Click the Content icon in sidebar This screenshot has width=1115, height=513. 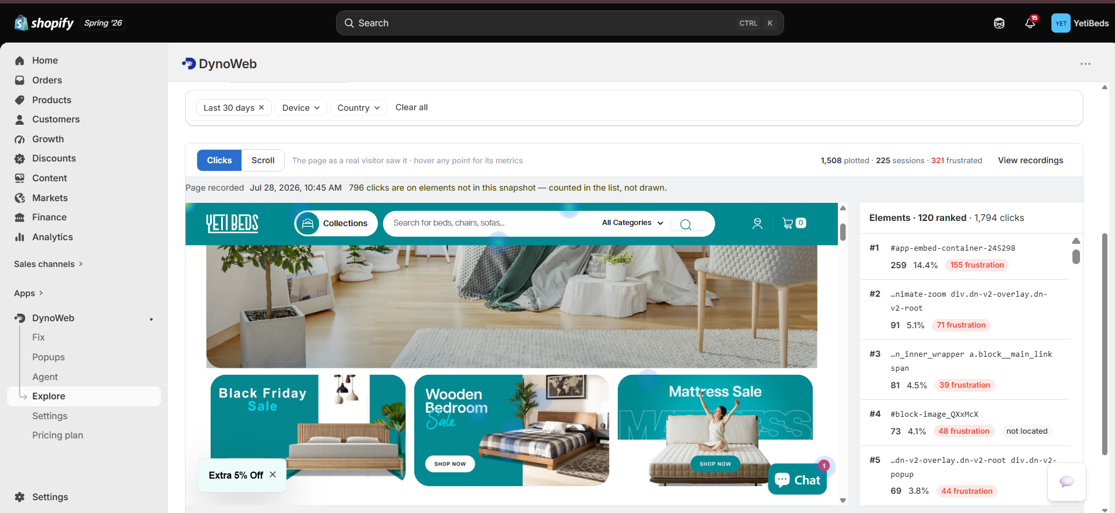coord(20,178)
